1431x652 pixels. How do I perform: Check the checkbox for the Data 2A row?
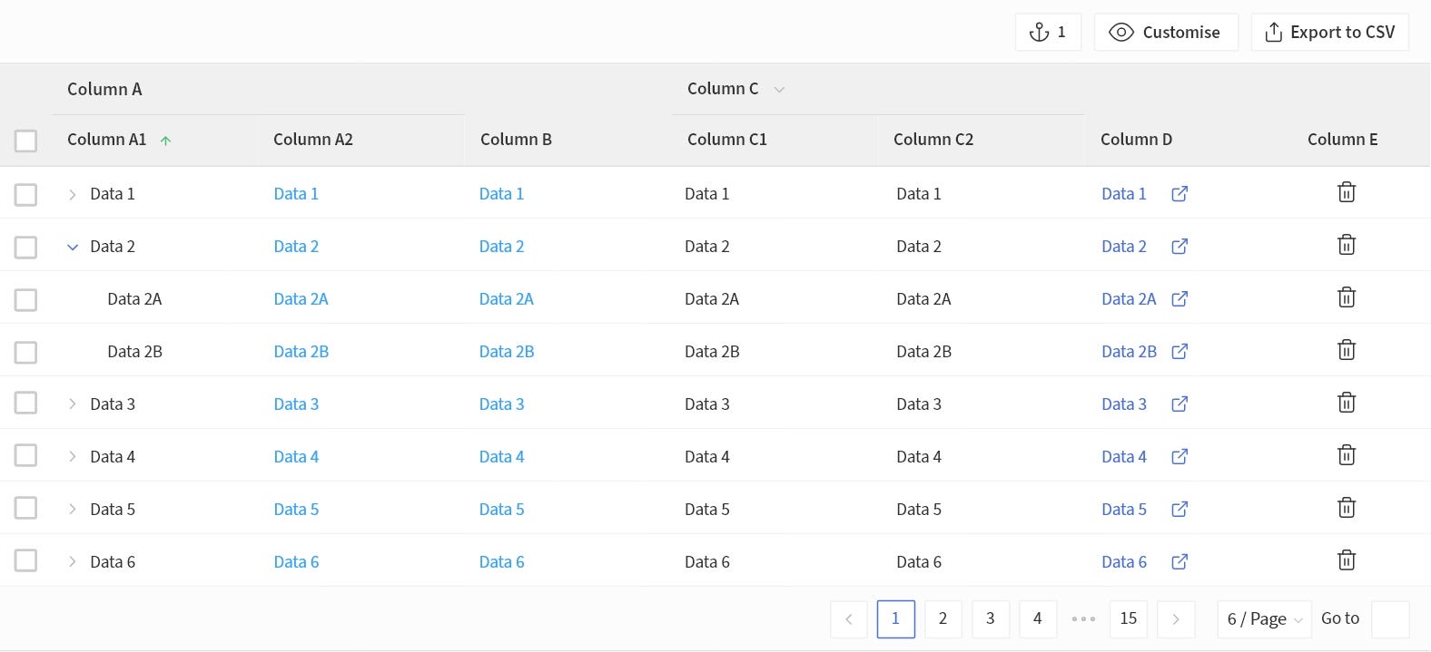click(25, 299)
